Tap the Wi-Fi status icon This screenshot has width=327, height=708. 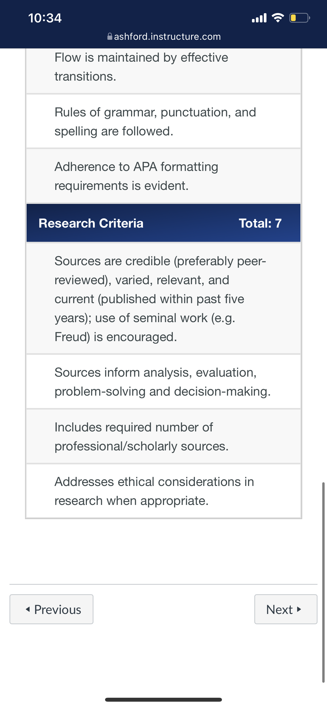click(278, 18)
